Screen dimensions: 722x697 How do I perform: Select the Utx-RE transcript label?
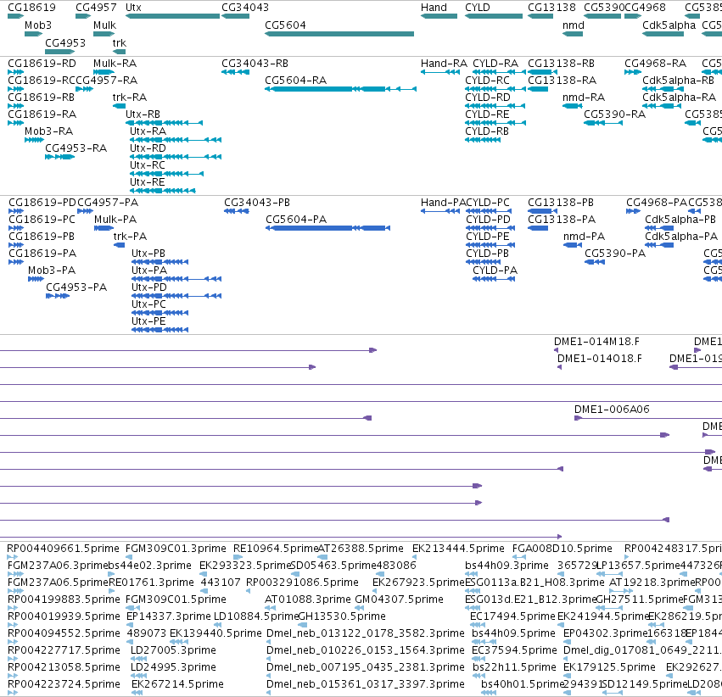pyautogui.click(x=148, y=182)
